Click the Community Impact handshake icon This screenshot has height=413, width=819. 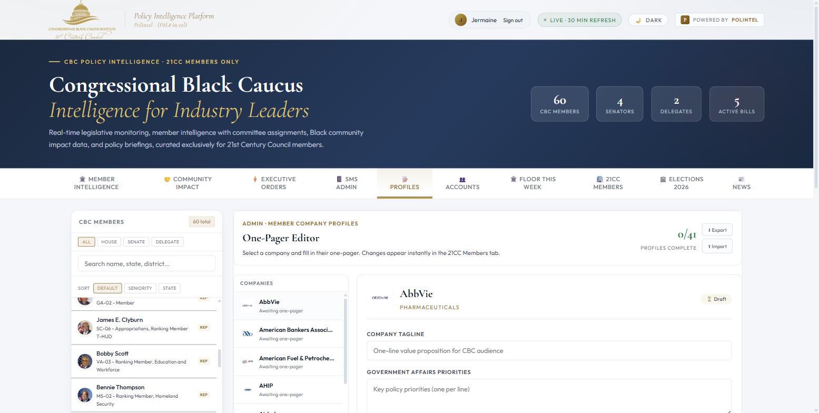(x=167, y=179)
